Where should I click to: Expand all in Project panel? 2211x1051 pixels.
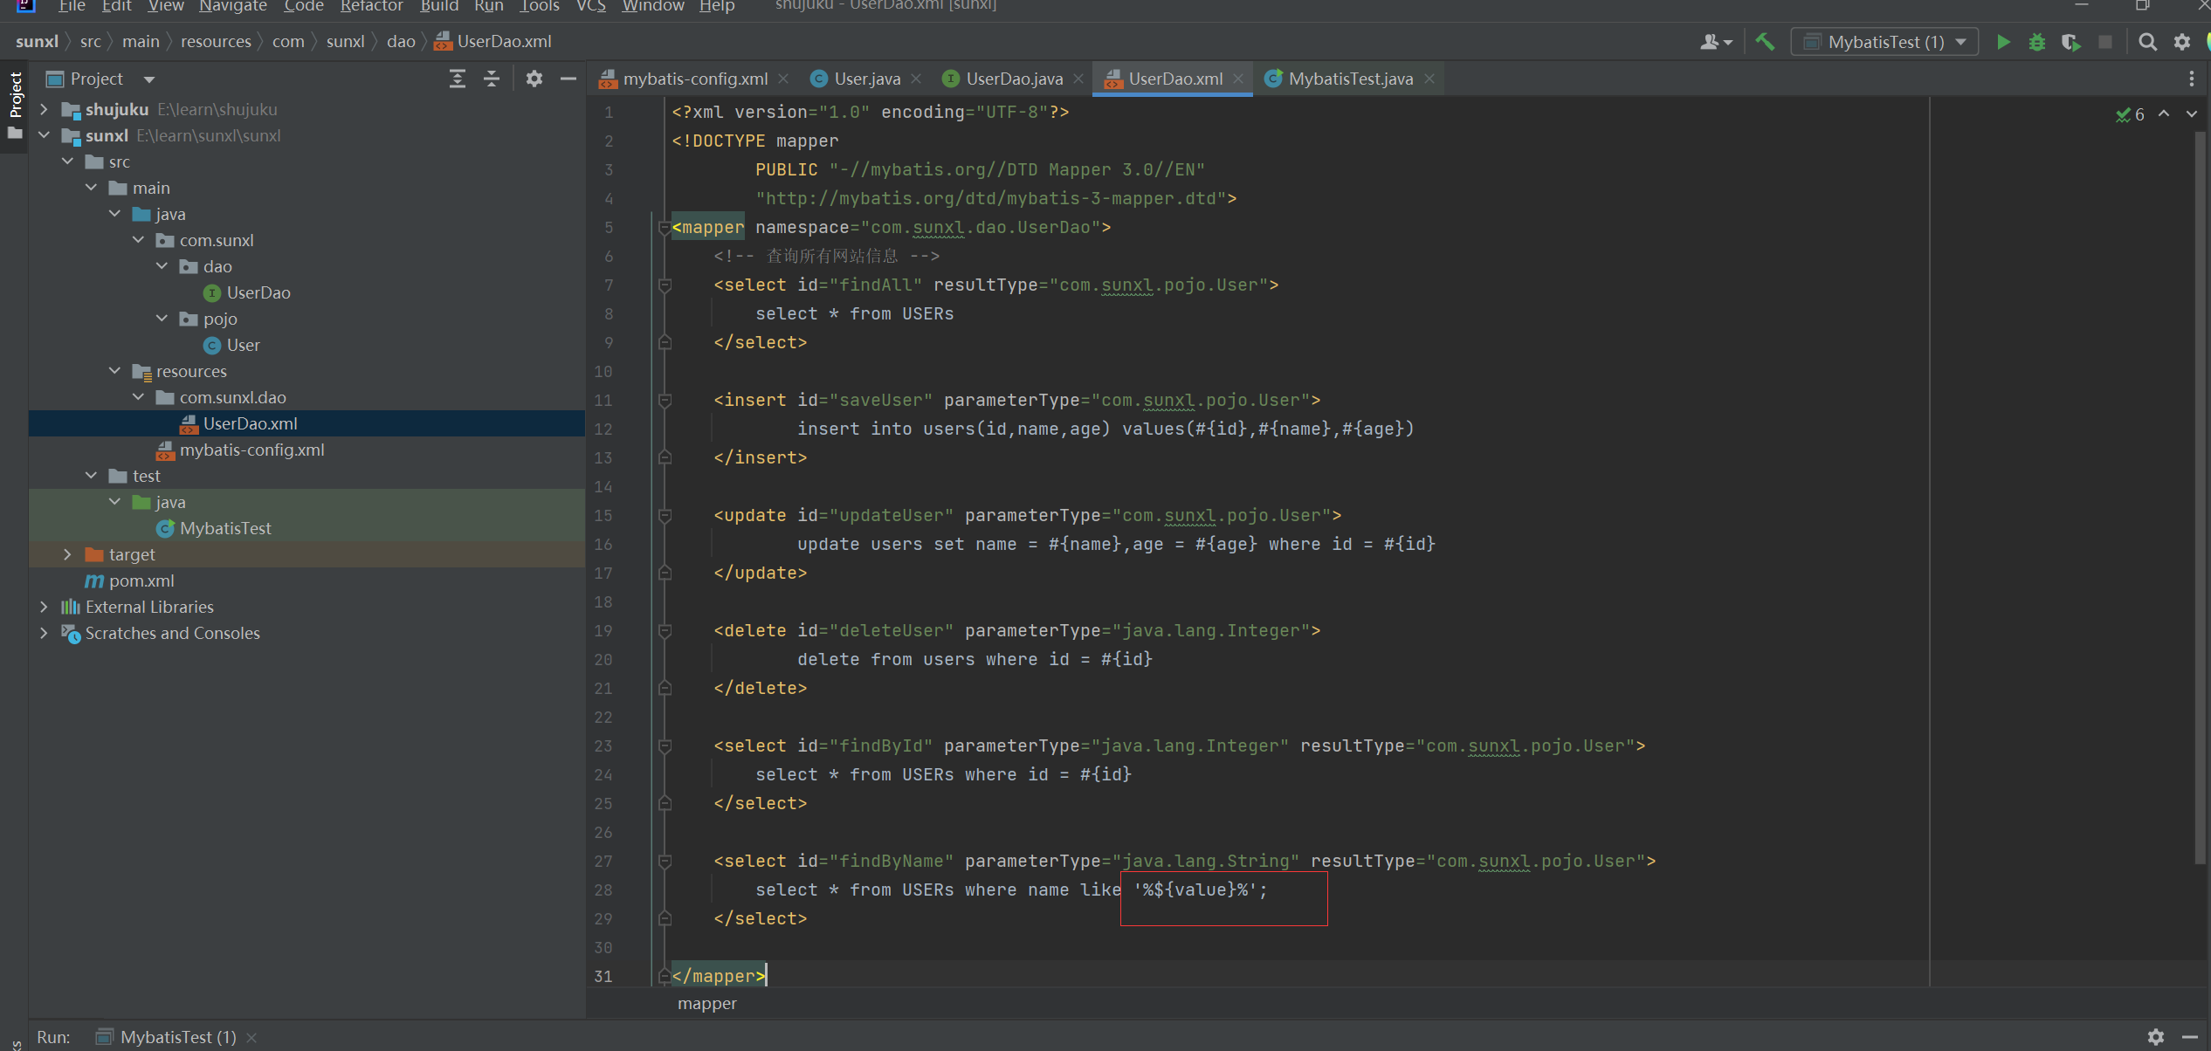point(457,79)
